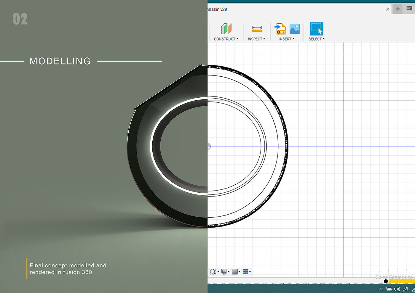Open the Display Settings monitor icon
Viewport: 415px width, 293px height.
224,272
